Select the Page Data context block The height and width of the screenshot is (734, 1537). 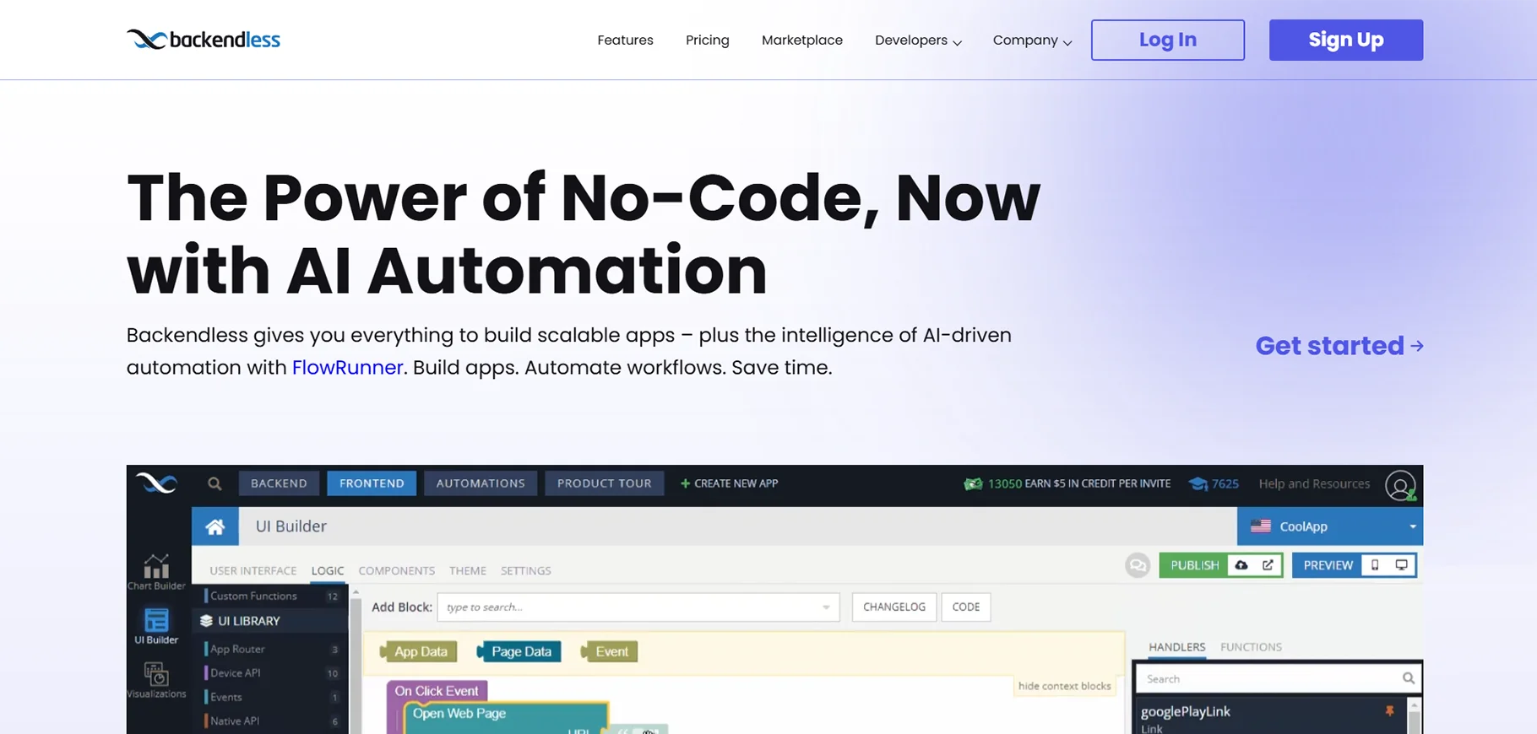[x=519, y=652]
